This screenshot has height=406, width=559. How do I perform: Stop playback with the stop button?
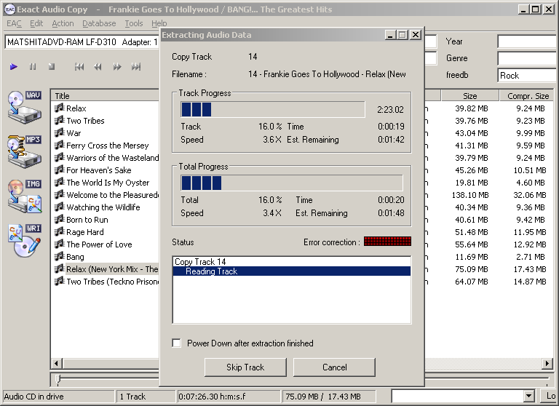[x=52, y=67]
